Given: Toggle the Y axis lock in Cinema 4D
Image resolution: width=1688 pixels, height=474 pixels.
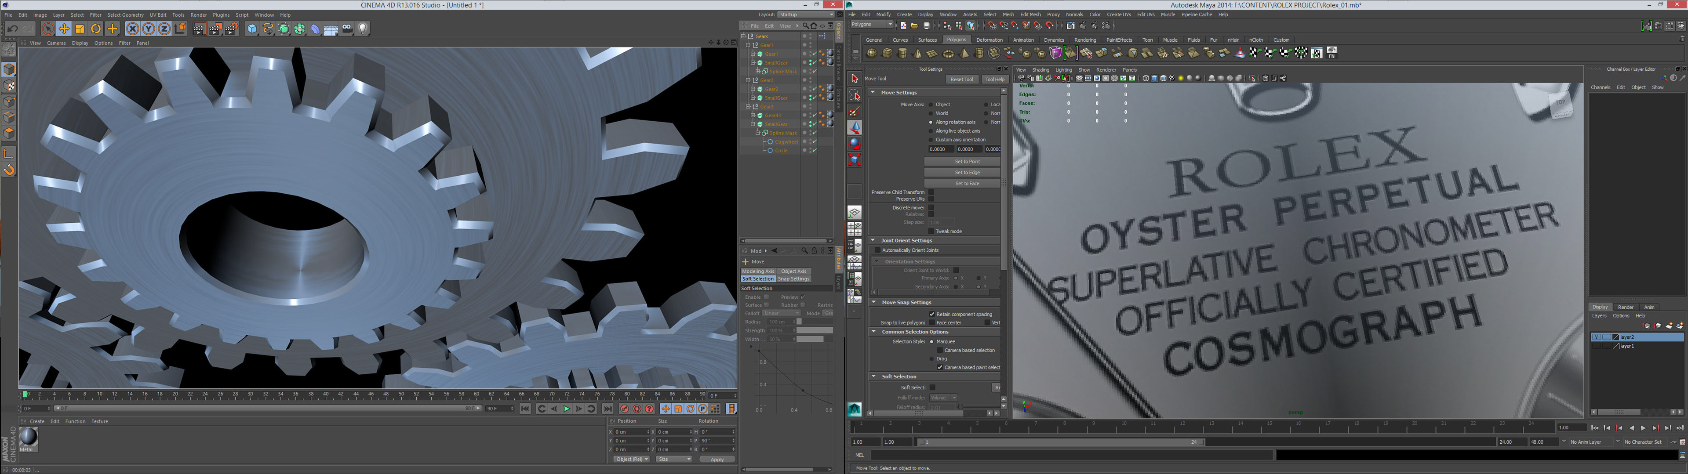Looking at the screenshot, I should [x=148, y=29].
